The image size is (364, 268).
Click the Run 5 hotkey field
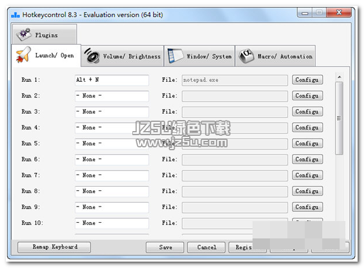(x=111, y=144)
